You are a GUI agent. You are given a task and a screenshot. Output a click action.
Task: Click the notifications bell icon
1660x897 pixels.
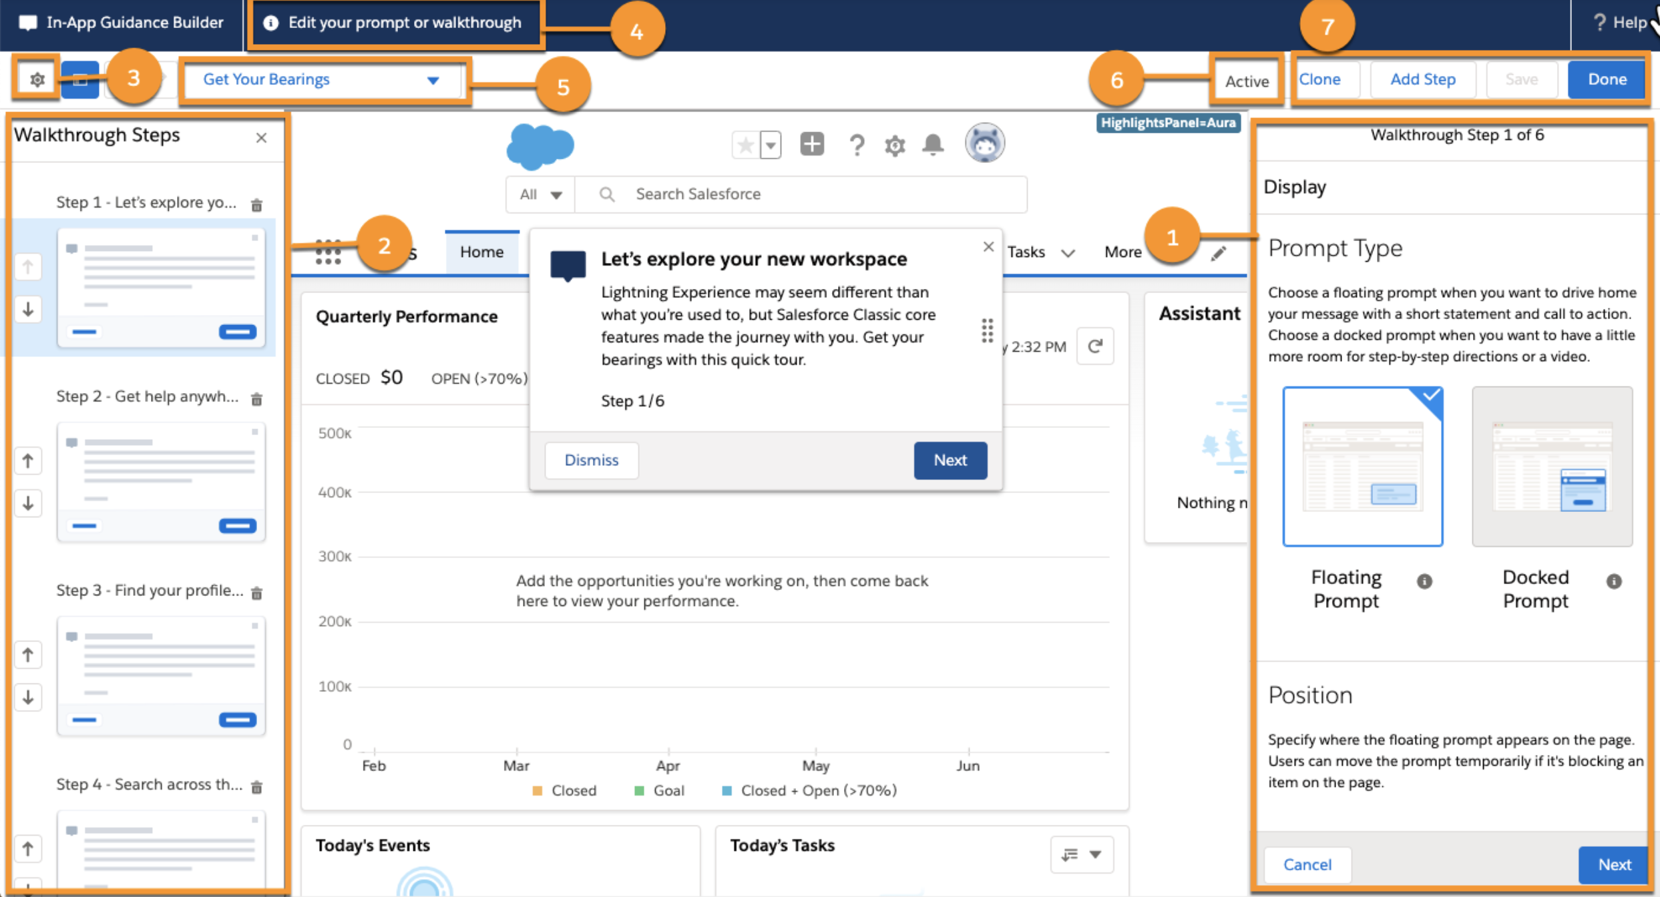point(933,144)
